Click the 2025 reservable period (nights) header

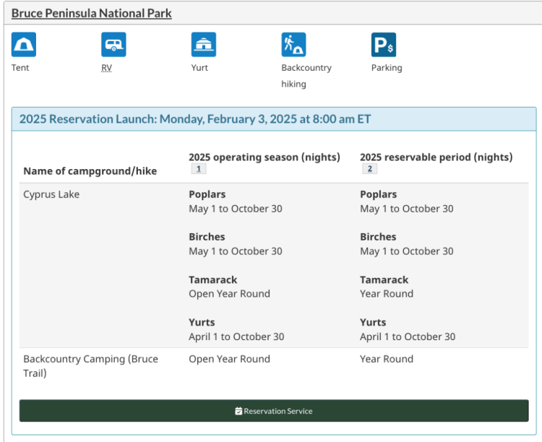pyautogui.click(x=436, y=157)
